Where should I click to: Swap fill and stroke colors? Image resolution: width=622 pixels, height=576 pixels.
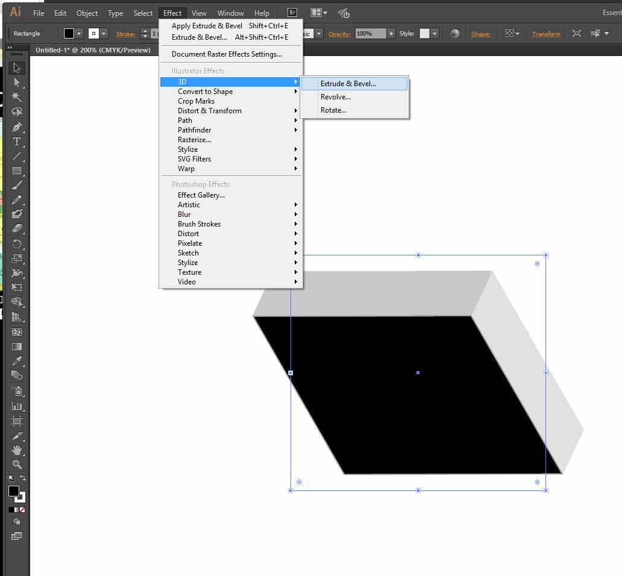pyautogui.click(x=23, y=478)
